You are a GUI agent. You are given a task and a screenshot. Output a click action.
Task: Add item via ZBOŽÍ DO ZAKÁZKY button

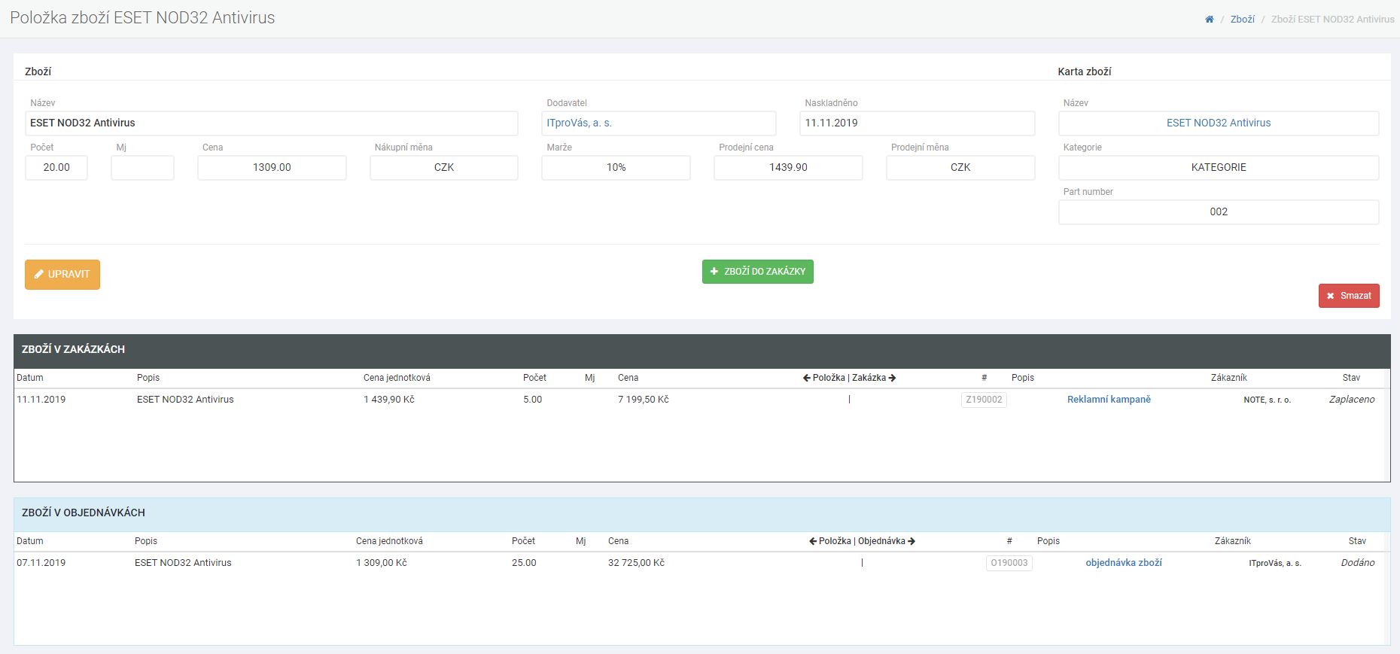tap(757, 272)
